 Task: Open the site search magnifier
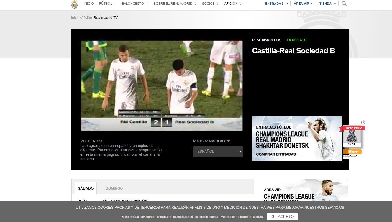(344, 4)
